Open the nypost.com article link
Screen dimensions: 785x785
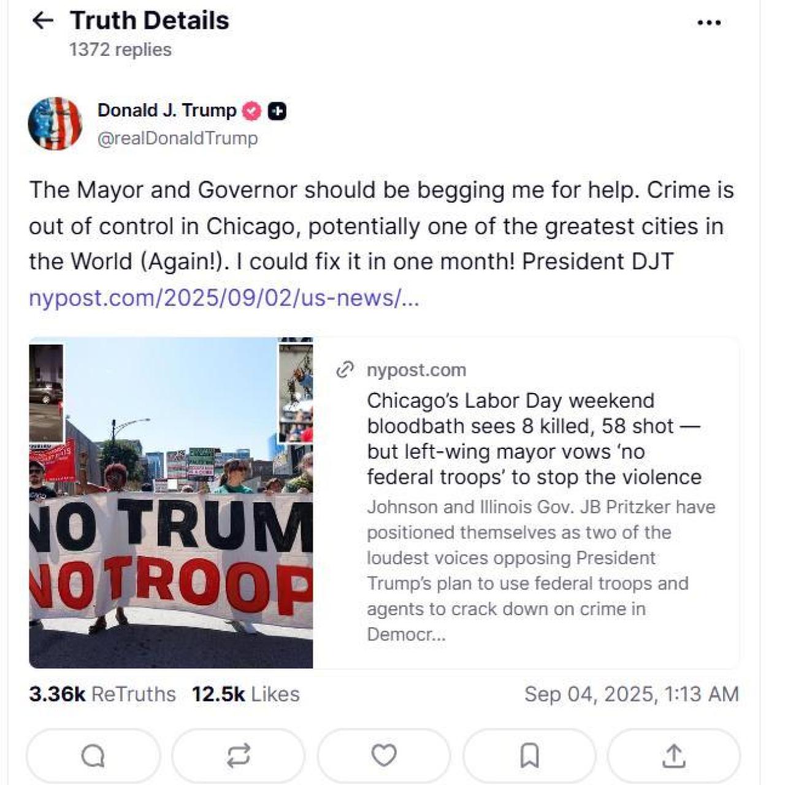[x=224, y=298]
